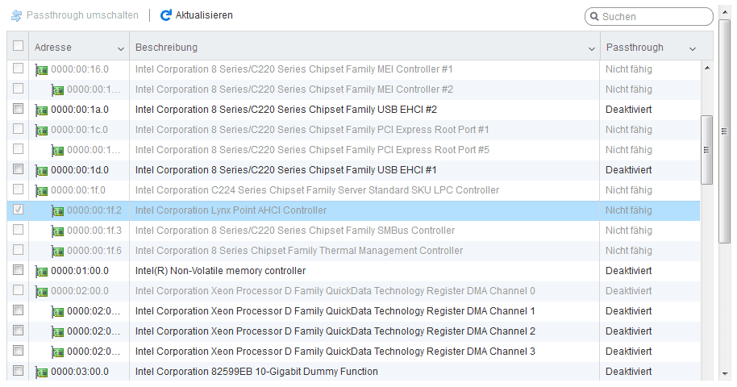The height and width of the screenshot is (387, 737).
Task: Open the Passthrough column dropdown arrow
Action: pyautogui.click(x=693, y=48)
